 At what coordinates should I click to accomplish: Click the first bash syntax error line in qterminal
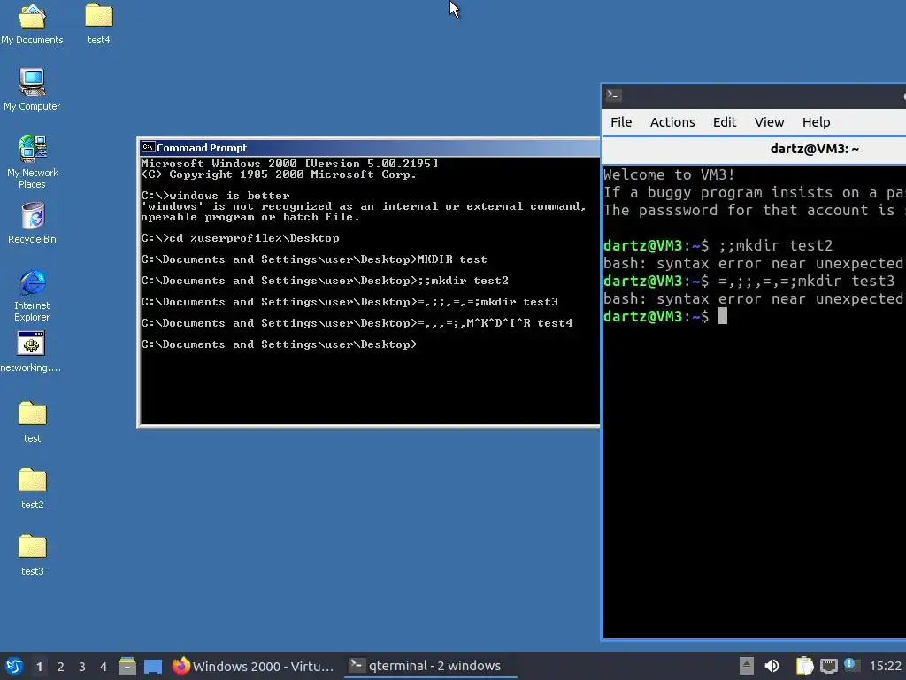click(x=754, y=263)
